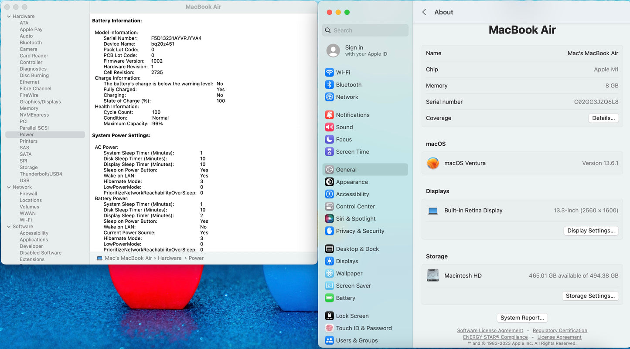Click the Apple ID avatar icon
630x349 pixels.
click(333, 50)
